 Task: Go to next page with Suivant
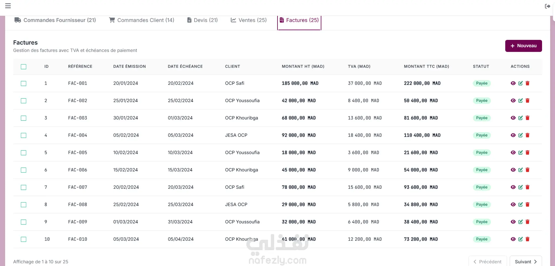526,262
